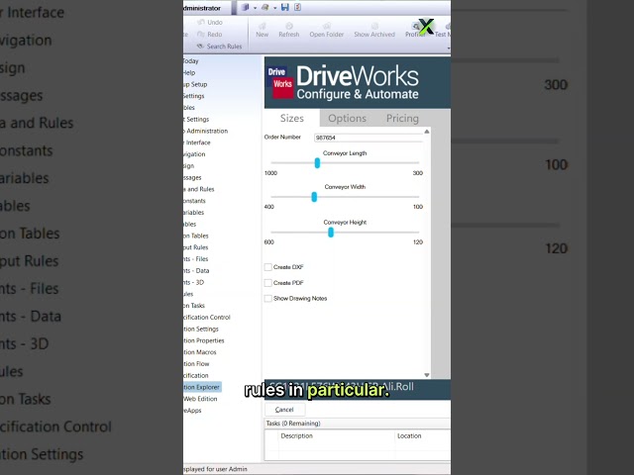
Task: Open the Documents - Data sidebar item
Action: (x=196, y=270)
